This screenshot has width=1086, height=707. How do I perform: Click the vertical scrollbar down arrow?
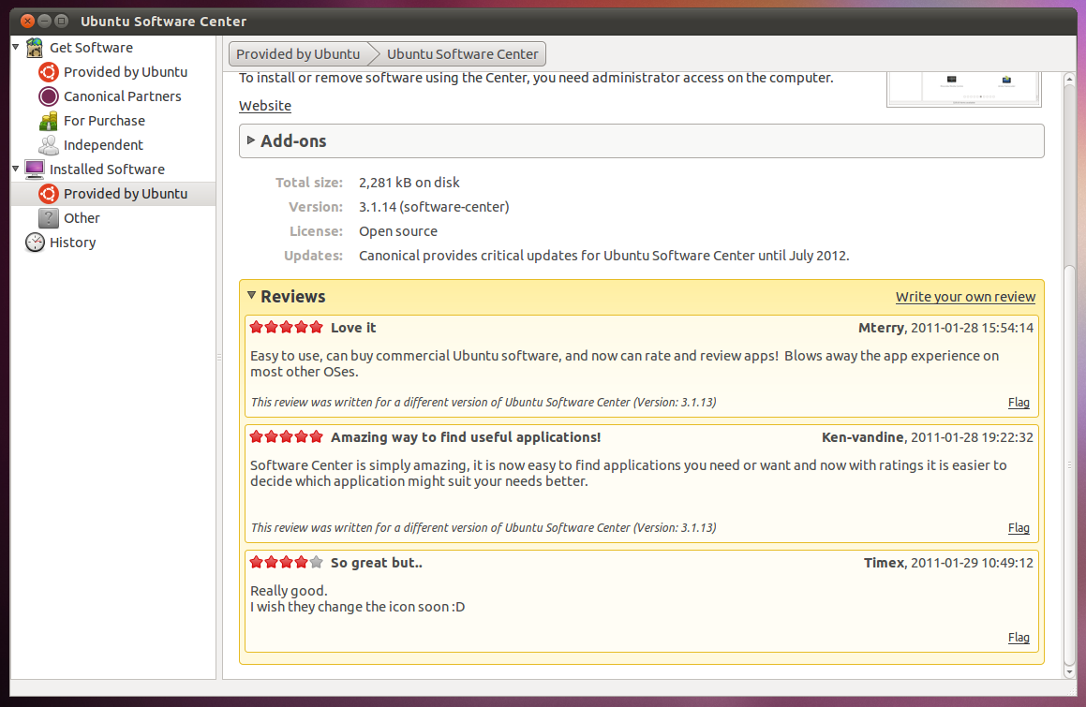[1069, 671]
